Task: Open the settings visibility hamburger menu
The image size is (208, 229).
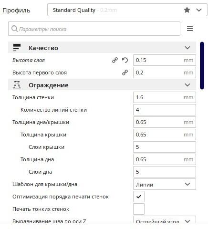Action: (190, 29)
